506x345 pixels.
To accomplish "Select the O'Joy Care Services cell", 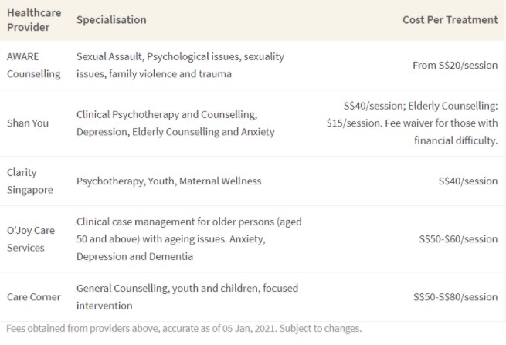I will (31, 239).
